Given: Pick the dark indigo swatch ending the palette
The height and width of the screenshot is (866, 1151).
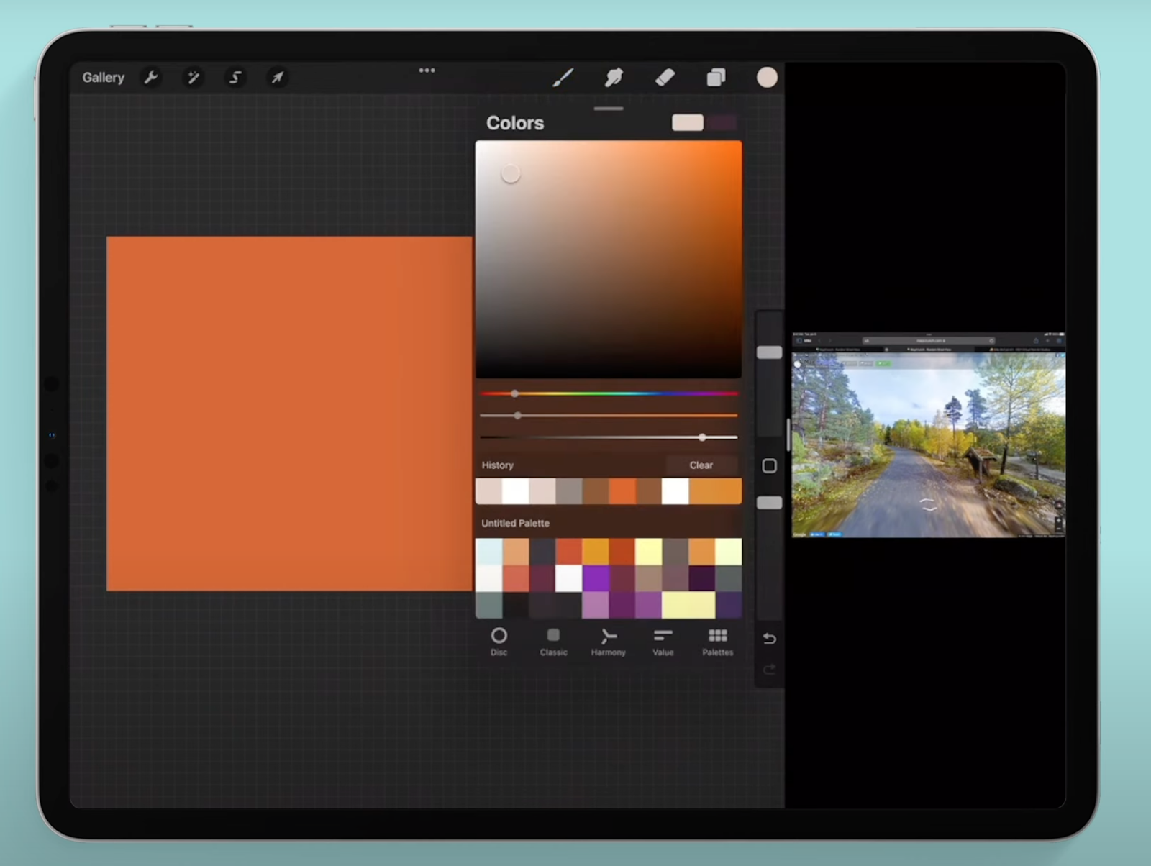Looking at the screenshot, I should point(729,605).
